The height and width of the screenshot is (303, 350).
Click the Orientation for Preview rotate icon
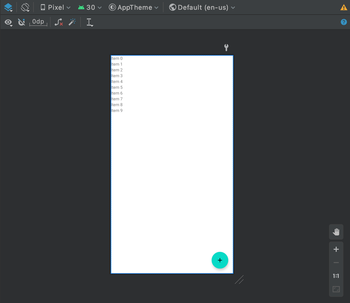(25, 7)
